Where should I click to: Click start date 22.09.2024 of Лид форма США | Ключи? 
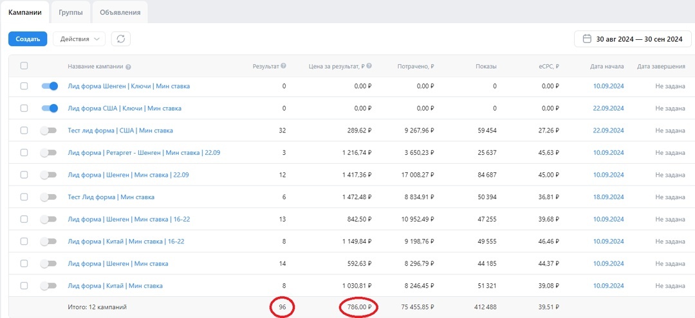[609, 109]
